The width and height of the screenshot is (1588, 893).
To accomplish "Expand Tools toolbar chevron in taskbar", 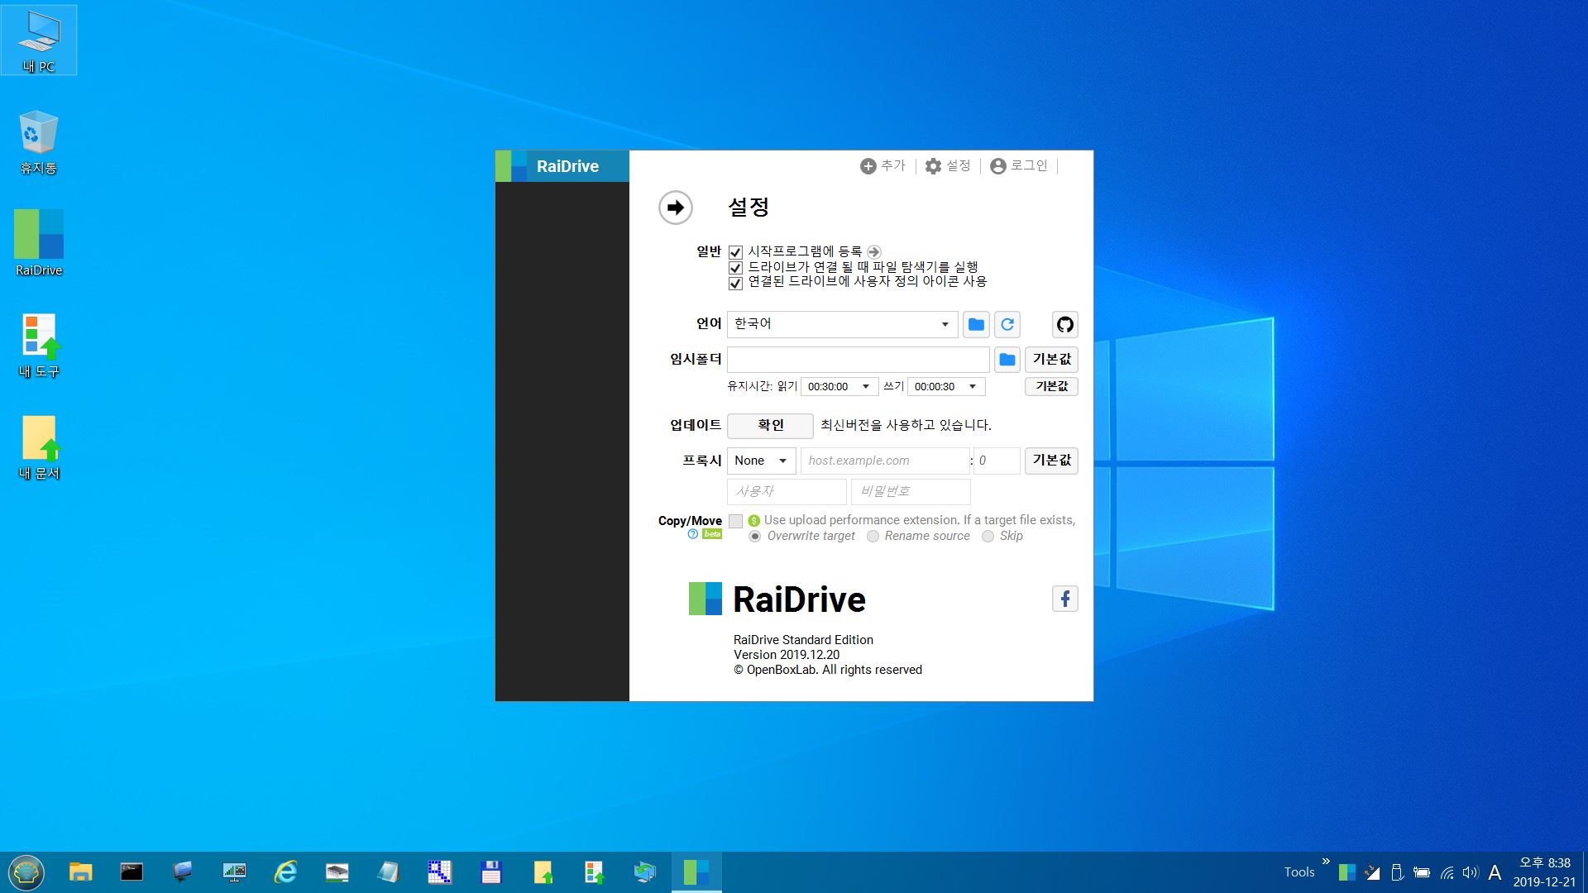I will (x=1326, y=862).
